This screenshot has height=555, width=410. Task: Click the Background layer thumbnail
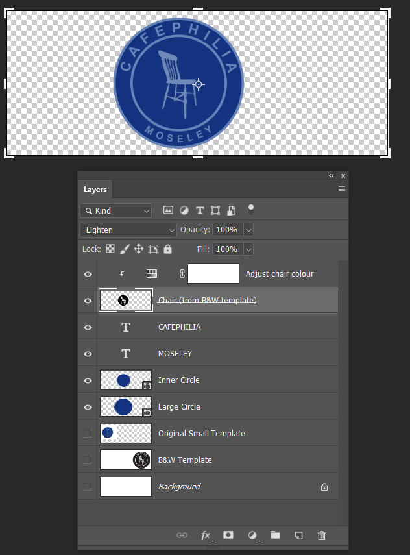pyautogui.click(x=126, y=487)
